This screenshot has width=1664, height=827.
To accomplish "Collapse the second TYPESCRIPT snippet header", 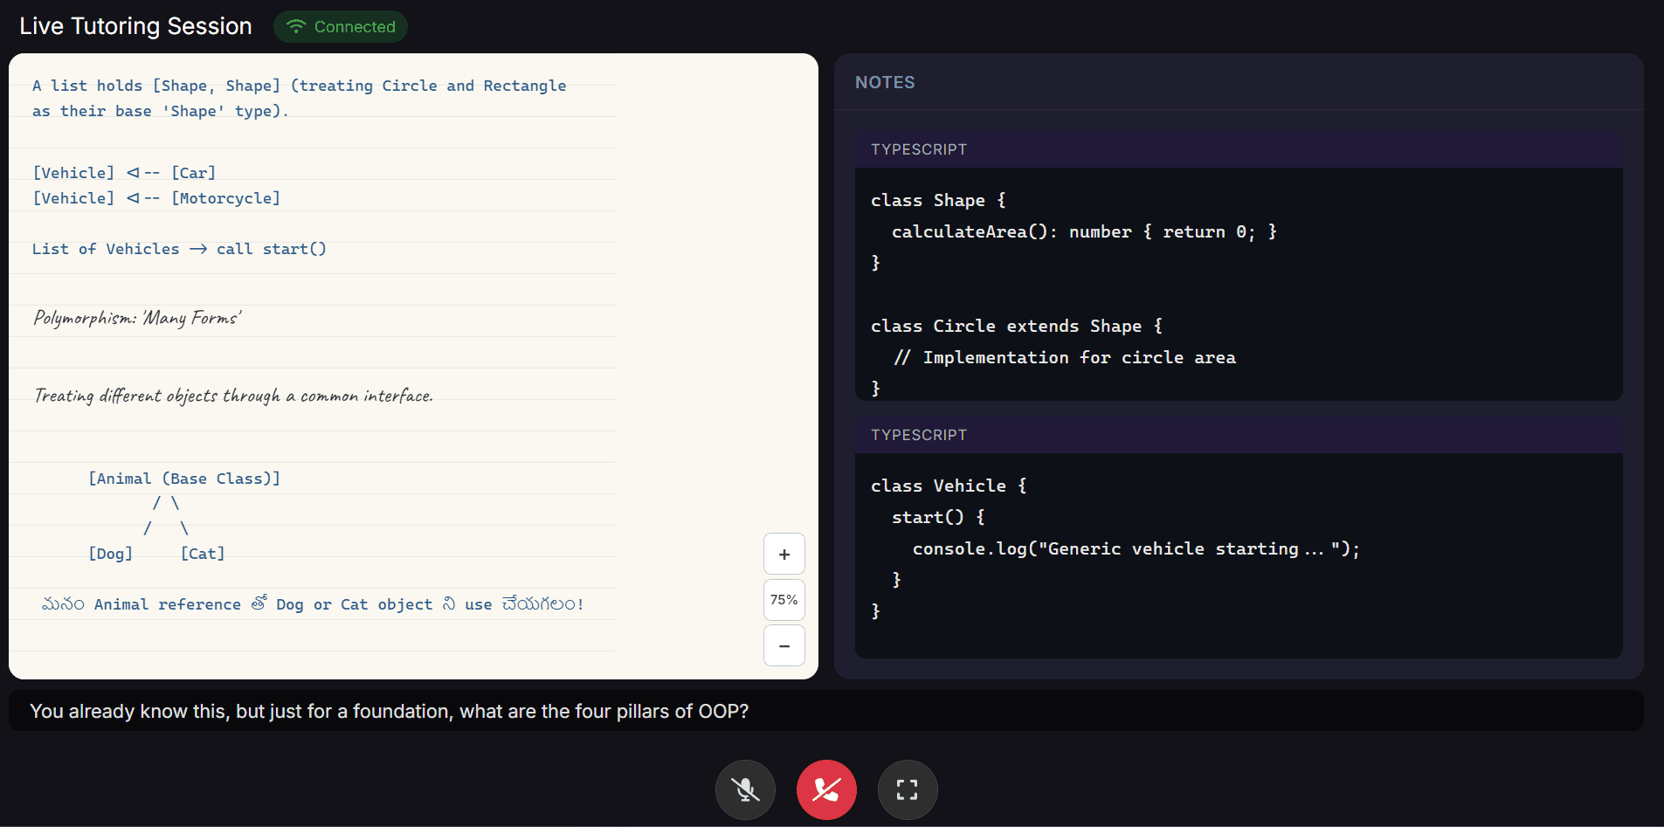I will pyautogui.click(x=918, y=434).
